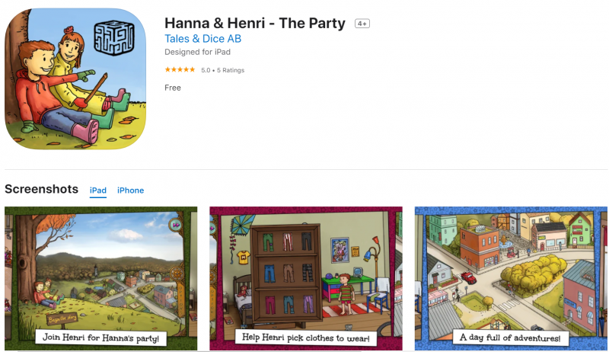
Task: Open the 'Join Henri for Hanna's party' screenshot
Action: (x=101, y=278)
